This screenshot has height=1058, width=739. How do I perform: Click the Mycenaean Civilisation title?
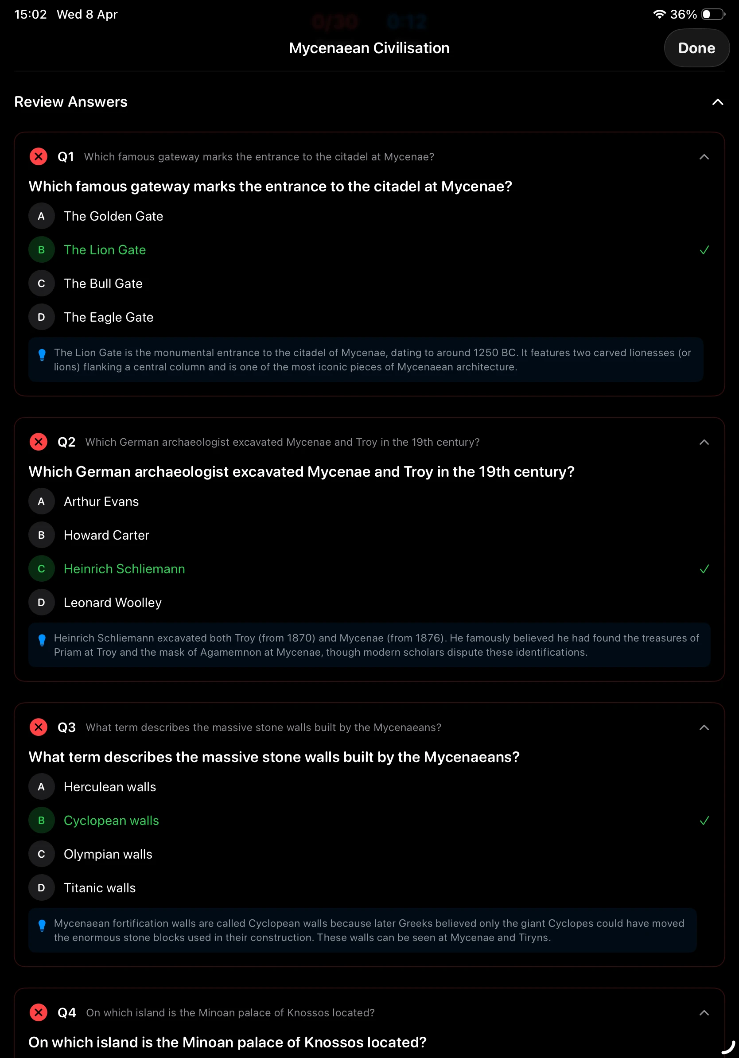(369, 47)
